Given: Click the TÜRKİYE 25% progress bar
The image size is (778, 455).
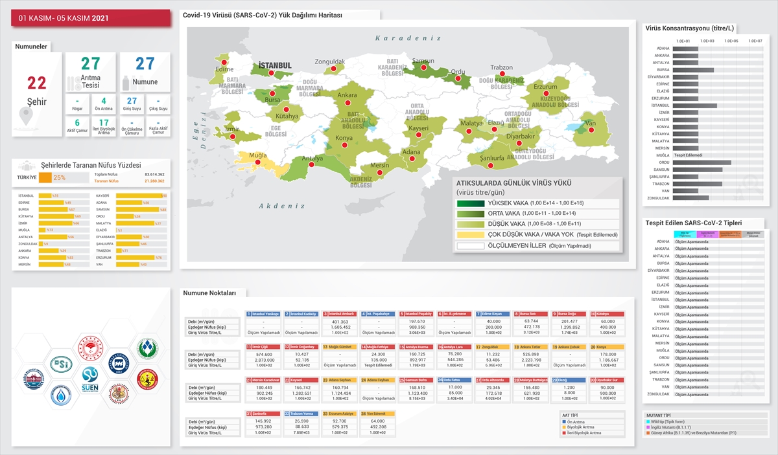Looking at the screenshot, I should [x=63, y=177].
